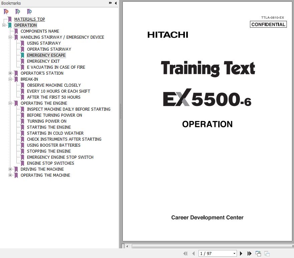Expand the OPERATOR'S STATION node
This screenshot has height=258, width=294.
coord(10,73)
